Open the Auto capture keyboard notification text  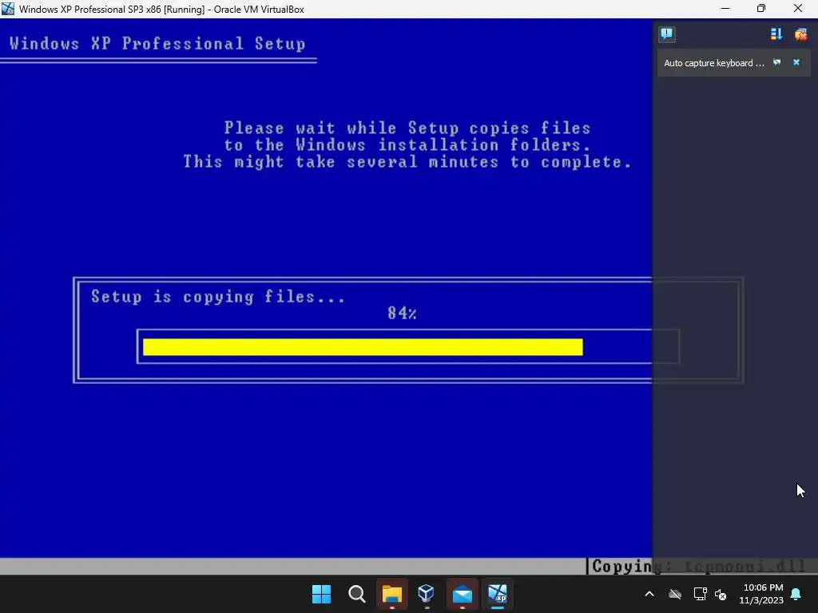pos(713,63)
